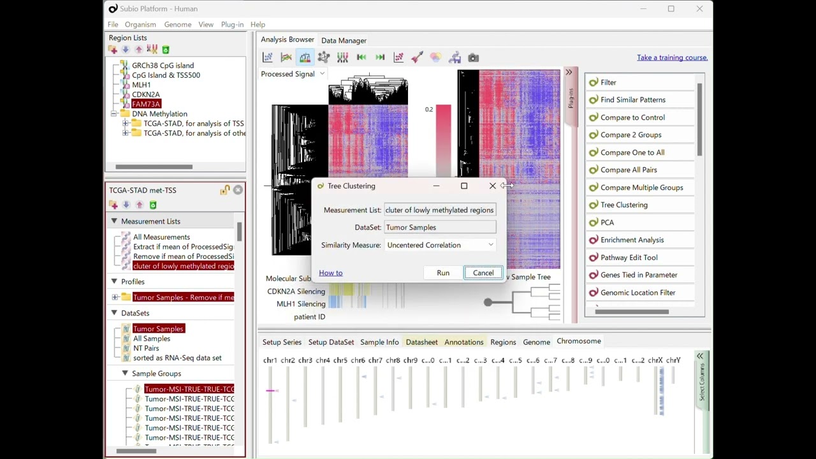Screen dimensions: 816x459
Task: Click the red scatter chart icon
Action: pos(398,57)
